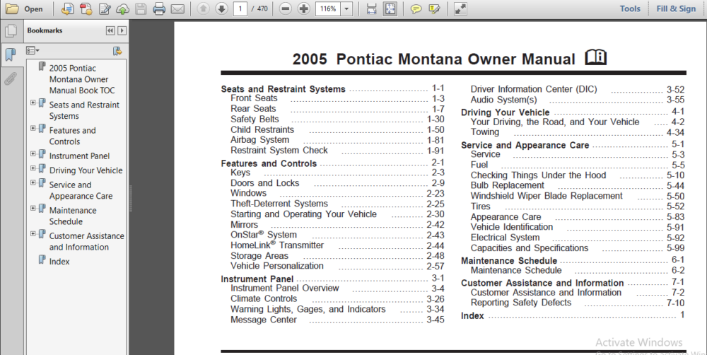Click the HomeLink Transmitter TOC entry
The height and width of the screenshot is (355, 707).
click(x=277, y=245)
